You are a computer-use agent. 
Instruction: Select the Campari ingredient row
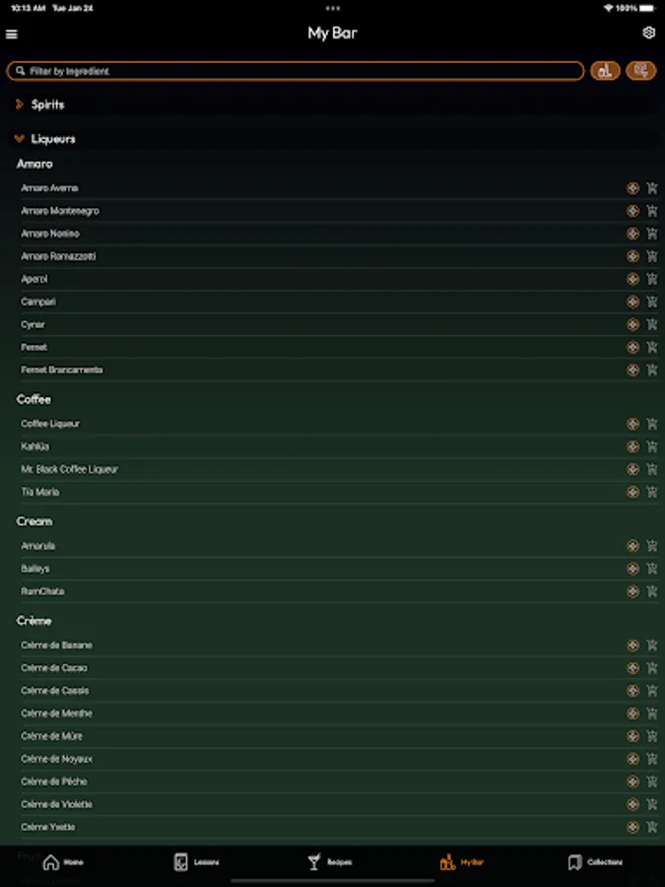339,302
